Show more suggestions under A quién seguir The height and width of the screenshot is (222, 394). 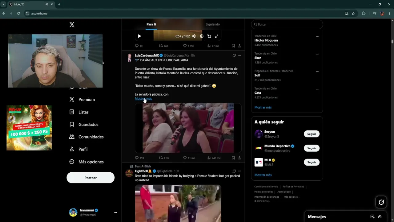pyautogui.click(x=263, y=175)
